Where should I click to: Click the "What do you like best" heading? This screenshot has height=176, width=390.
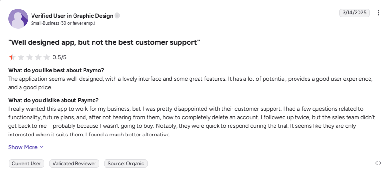tap(56, 70)
